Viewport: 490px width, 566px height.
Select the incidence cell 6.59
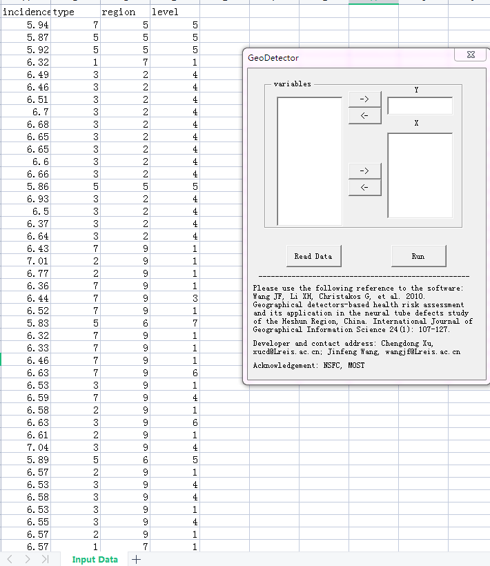pyautogui.click(x=26, y=398)
